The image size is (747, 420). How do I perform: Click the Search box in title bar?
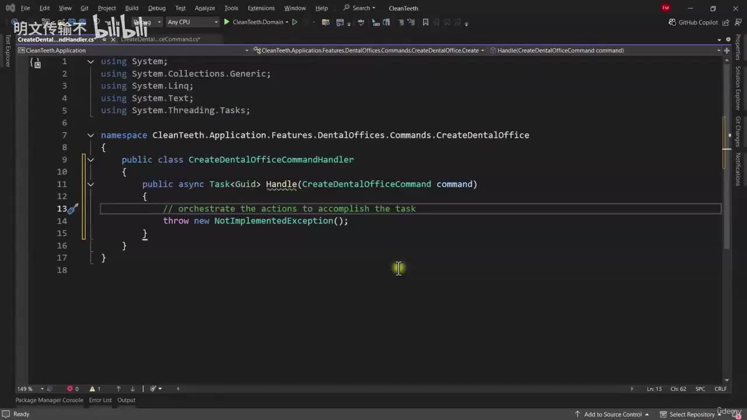(359, 8)
